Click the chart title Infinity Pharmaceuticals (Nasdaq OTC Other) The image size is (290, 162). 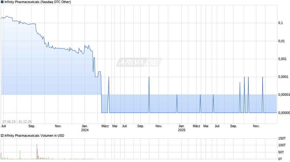coord(38,2)
